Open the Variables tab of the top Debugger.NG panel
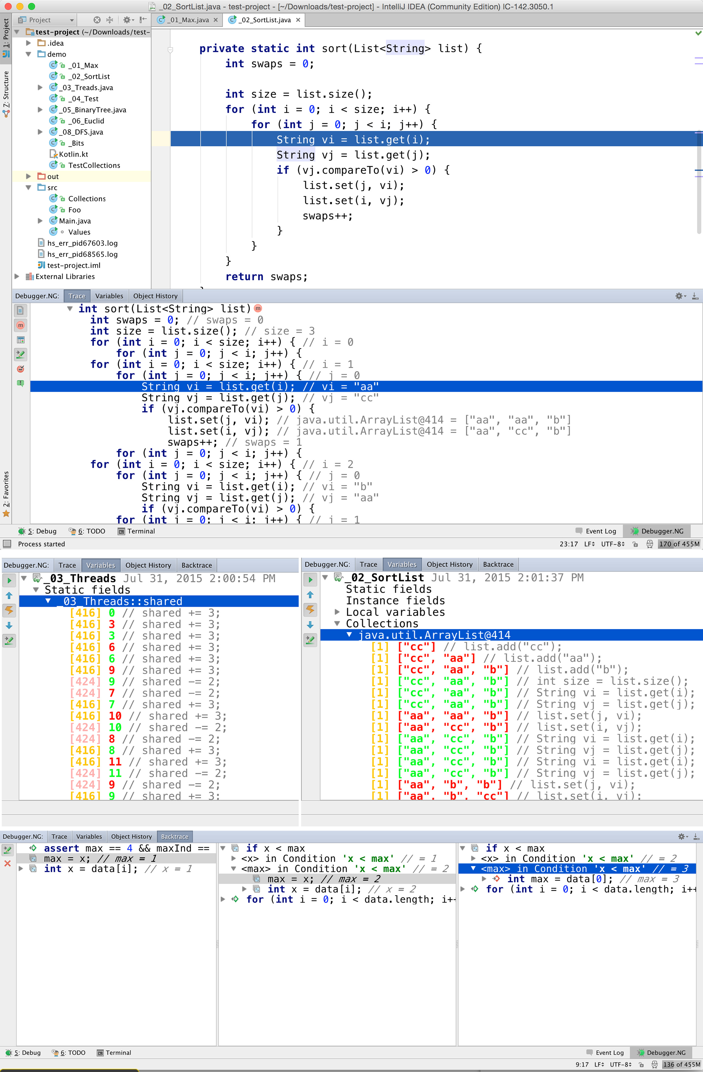The height and width of the screenshot is (1072, 703). [109, 296]
